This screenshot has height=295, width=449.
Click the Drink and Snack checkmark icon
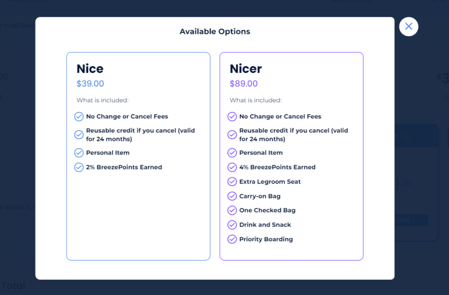232,225
